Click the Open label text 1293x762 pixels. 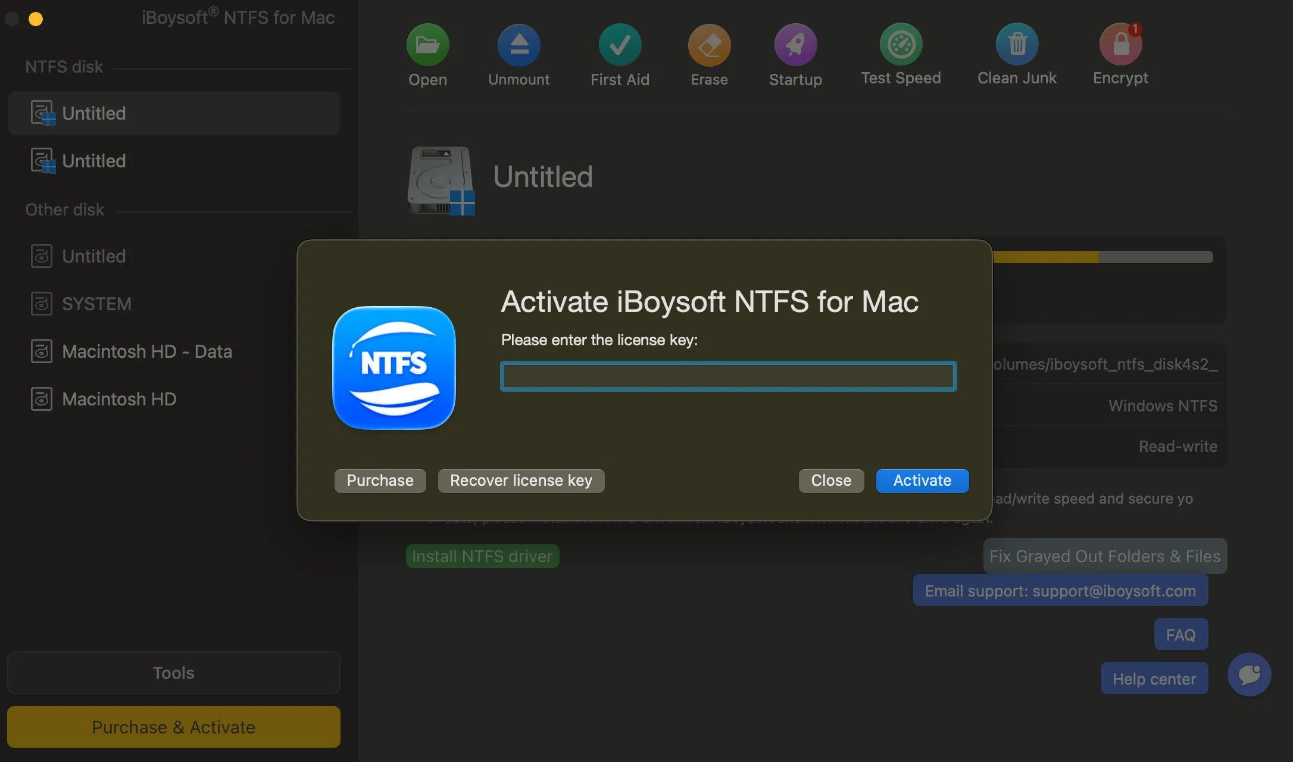[427, 80]
